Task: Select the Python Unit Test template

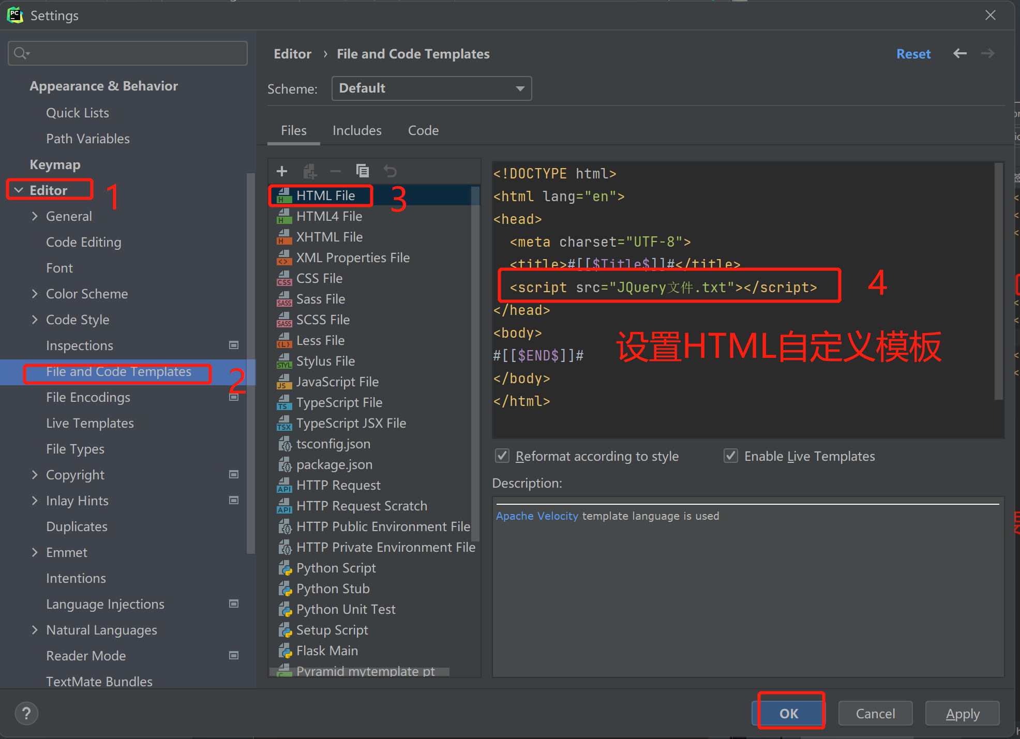Action: click(x=374, y=609)
